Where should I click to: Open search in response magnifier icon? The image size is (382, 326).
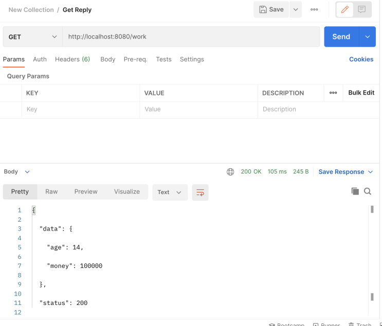[x=368, y=191]
